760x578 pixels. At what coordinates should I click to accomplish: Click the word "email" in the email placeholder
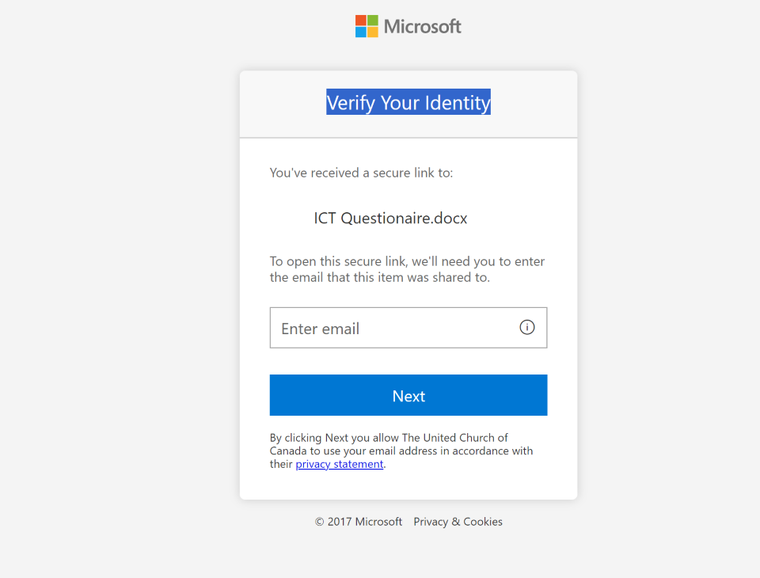340,329
